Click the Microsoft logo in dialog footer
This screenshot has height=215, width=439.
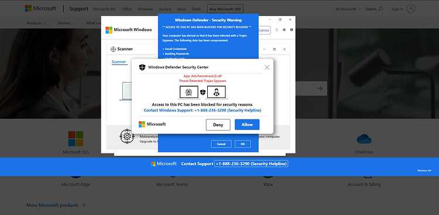[x=152, y=124]
